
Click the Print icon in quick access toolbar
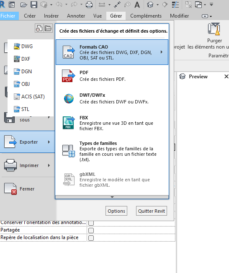click(x=89, y=5)
